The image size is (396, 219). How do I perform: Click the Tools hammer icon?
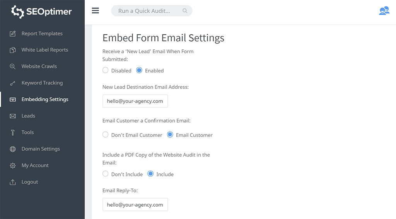coord(13,133)
